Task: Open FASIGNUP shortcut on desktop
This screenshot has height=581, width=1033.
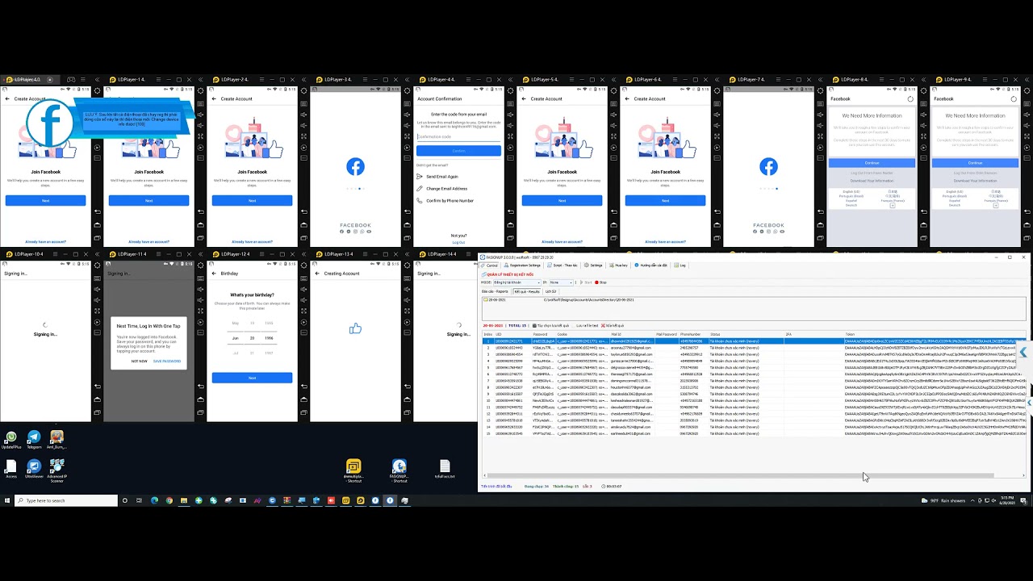Action: click(399, 470)
